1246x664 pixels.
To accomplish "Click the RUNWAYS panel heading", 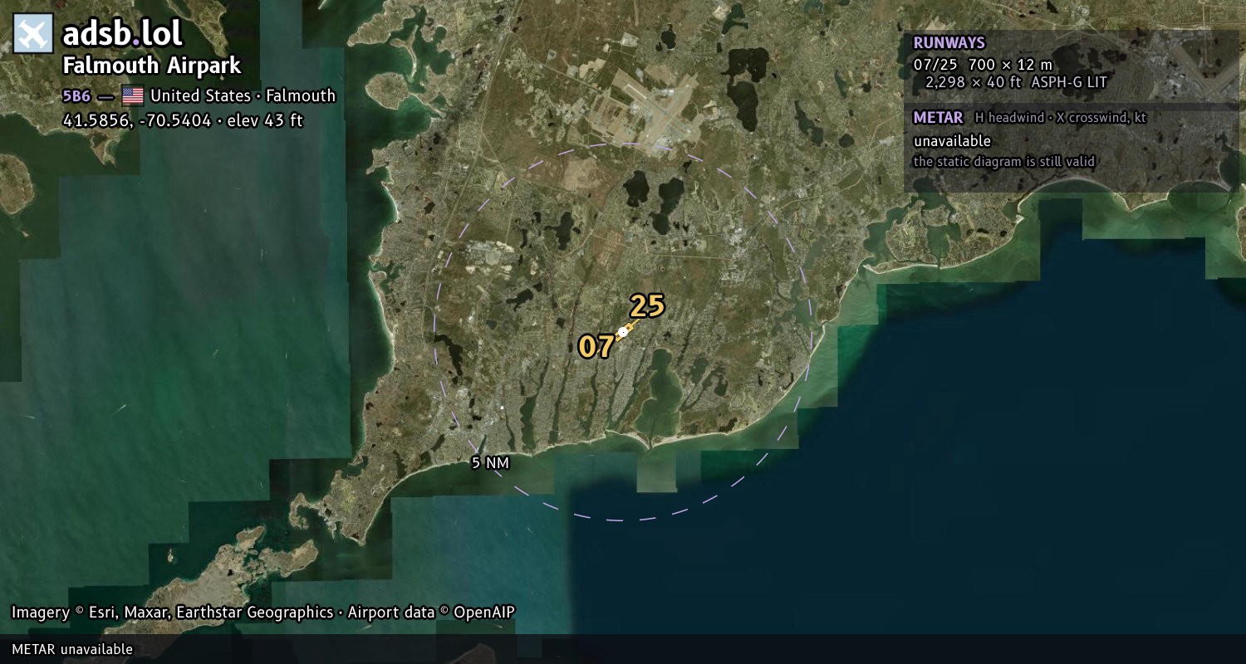I will [x=949, y=43].
